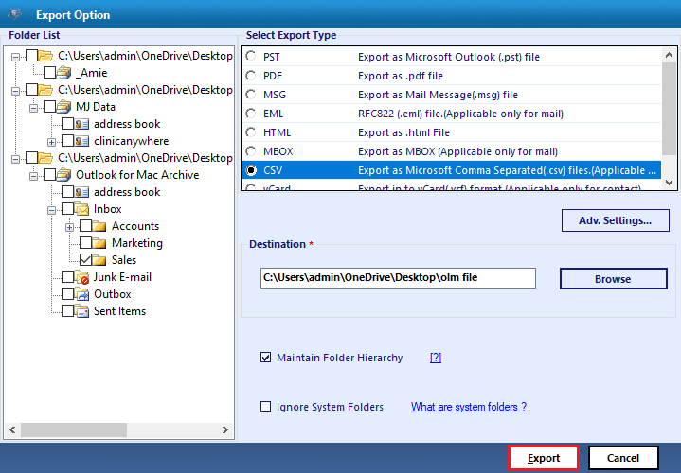The height and width of the screenshot is (473, 681).
Task: Select 'Export as .html File' description text
Action: tap(403, 132)
